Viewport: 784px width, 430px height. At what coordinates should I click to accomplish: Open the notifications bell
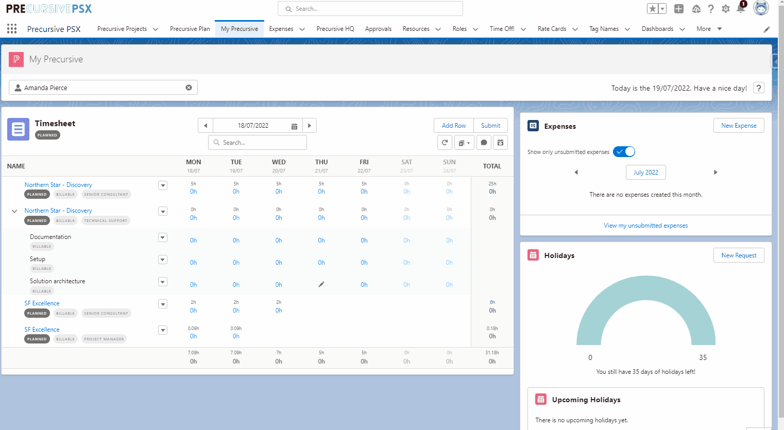[740, 9]
